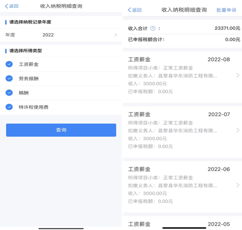Viewport: 242px width, 230px height.
Task: Tap the right screen home indicator bar
Action: [184, 228]
